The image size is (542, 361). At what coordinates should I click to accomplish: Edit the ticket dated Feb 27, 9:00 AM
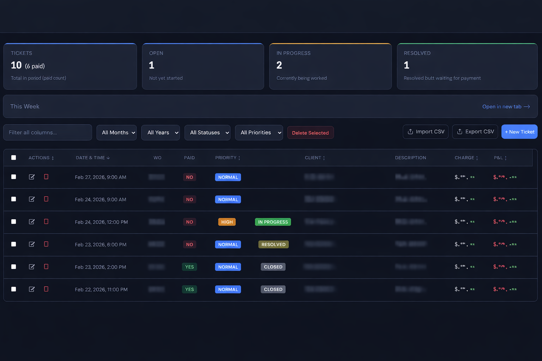coord(31,177)
